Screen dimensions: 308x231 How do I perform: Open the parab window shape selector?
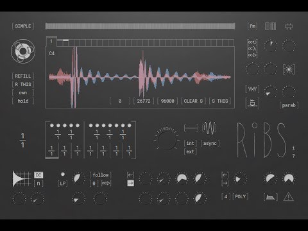point(289,105)
